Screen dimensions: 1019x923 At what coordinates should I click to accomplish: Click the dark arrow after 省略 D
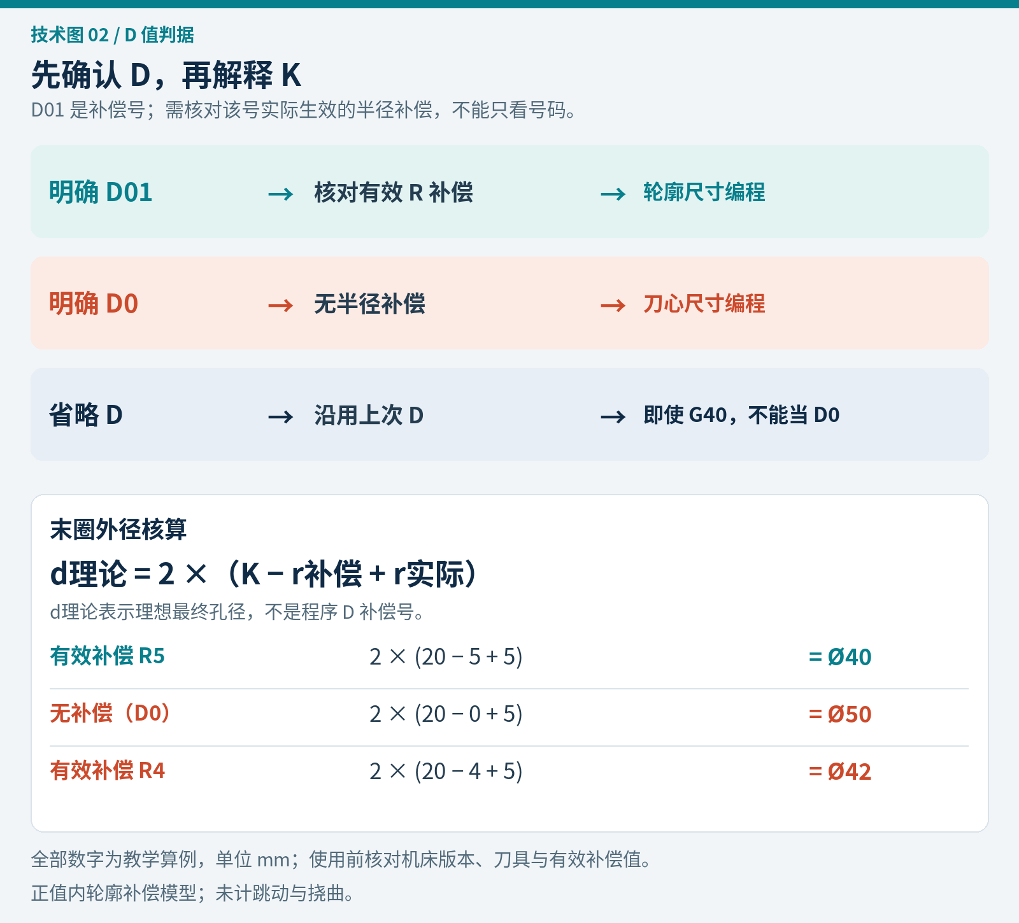pyautogui.click(x=281, y=417)
